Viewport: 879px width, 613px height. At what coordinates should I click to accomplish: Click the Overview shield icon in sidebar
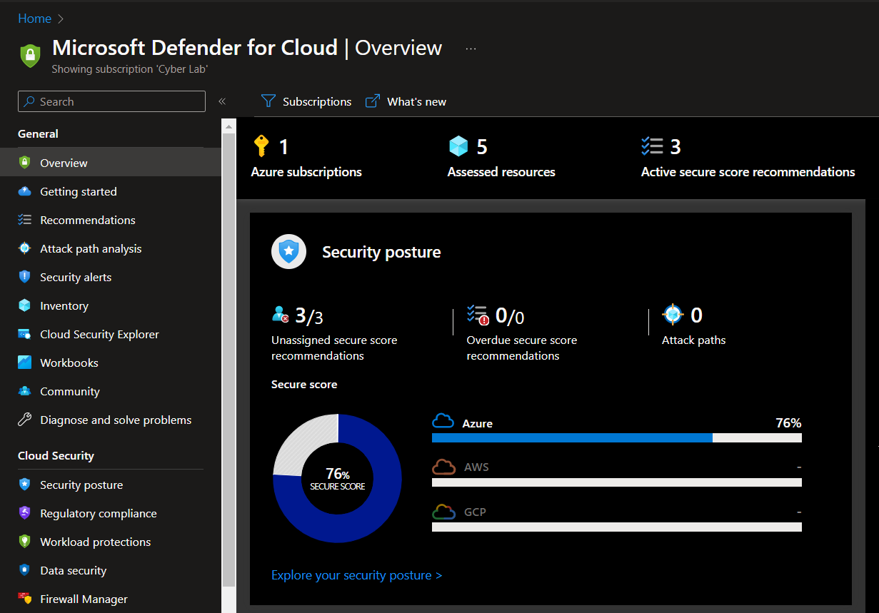click(25, 163)
